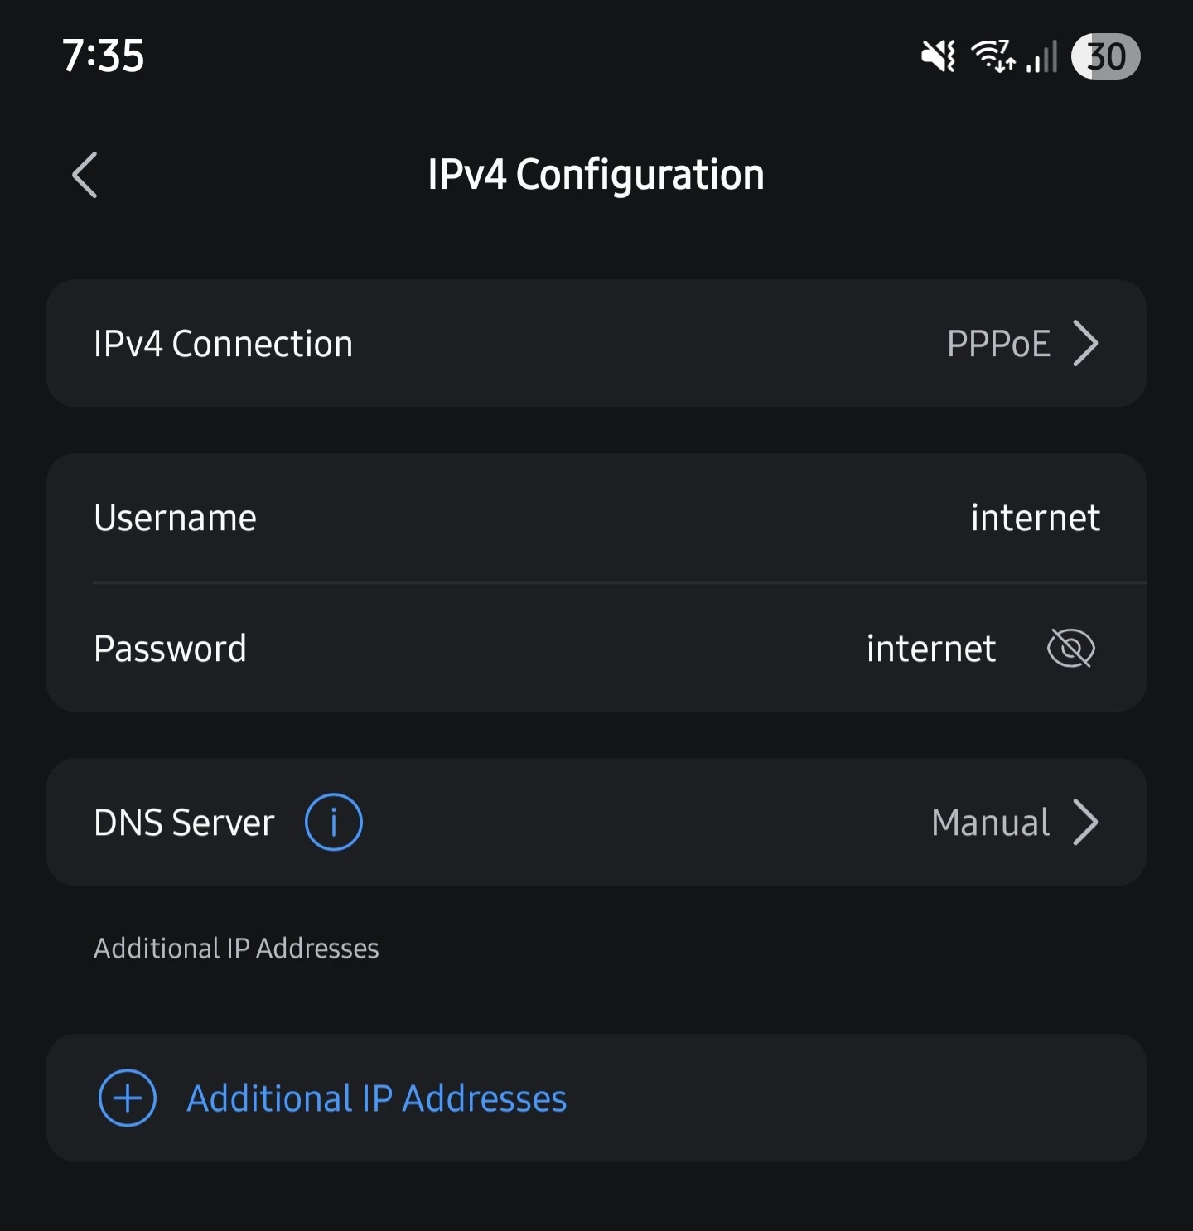Viewport: 1193px width, 1231px height.
Task: Go back using the left arrow
Action: point(85,175)
